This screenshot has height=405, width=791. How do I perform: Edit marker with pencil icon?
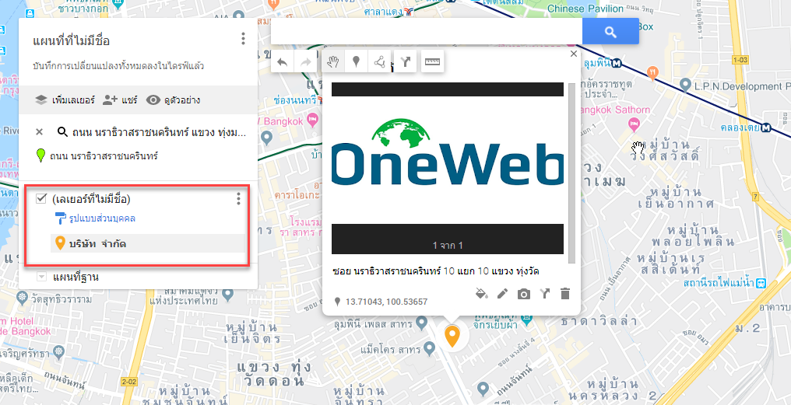(502, 293)
